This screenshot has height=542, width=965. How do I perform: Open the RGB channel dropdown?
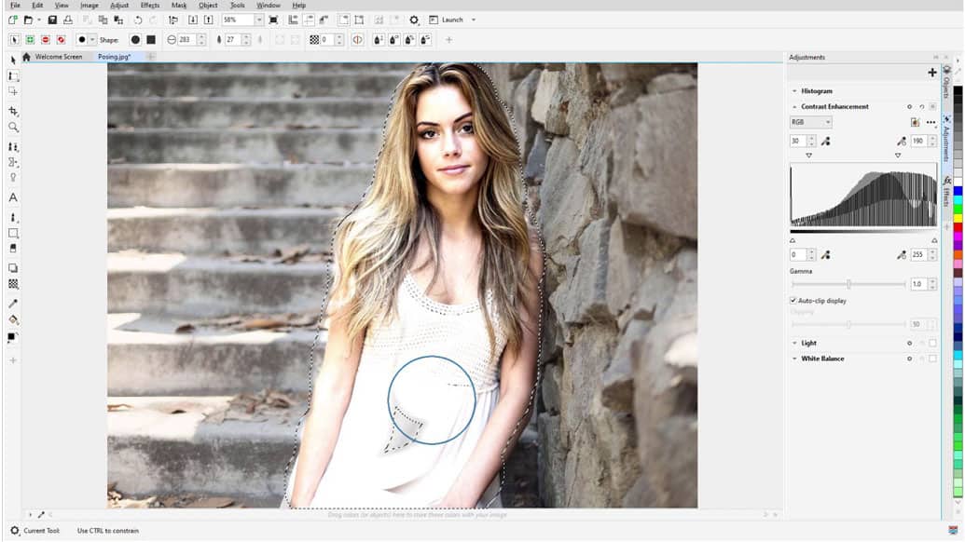(x=810, y=122)
